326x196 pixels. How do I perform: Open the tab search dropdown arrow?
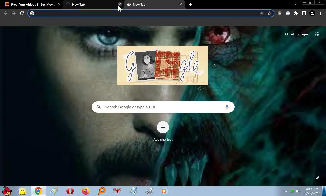[x=295, y=4]
